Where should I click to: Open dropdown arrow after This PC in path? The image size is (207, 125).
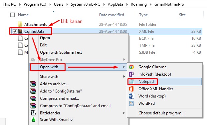coord(20,4)
